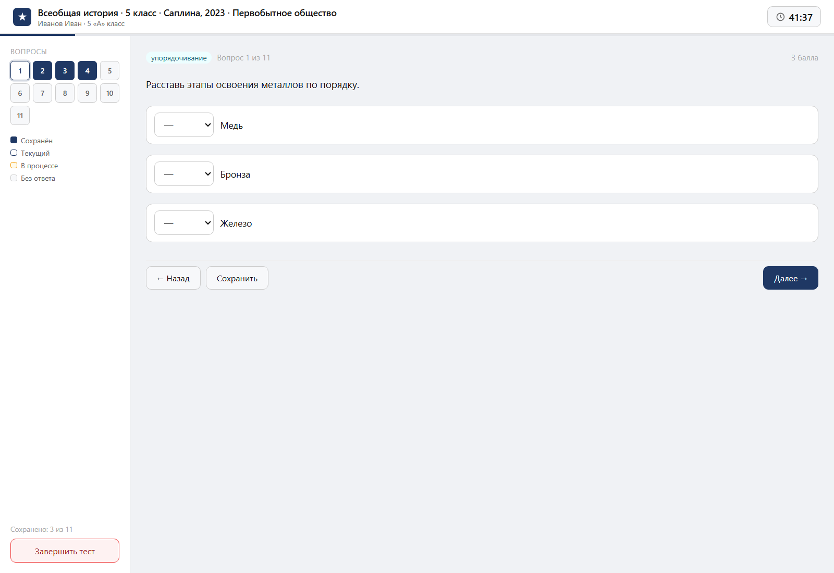
Task: Save the answer with Сохранить
Action: pos(237,278)
